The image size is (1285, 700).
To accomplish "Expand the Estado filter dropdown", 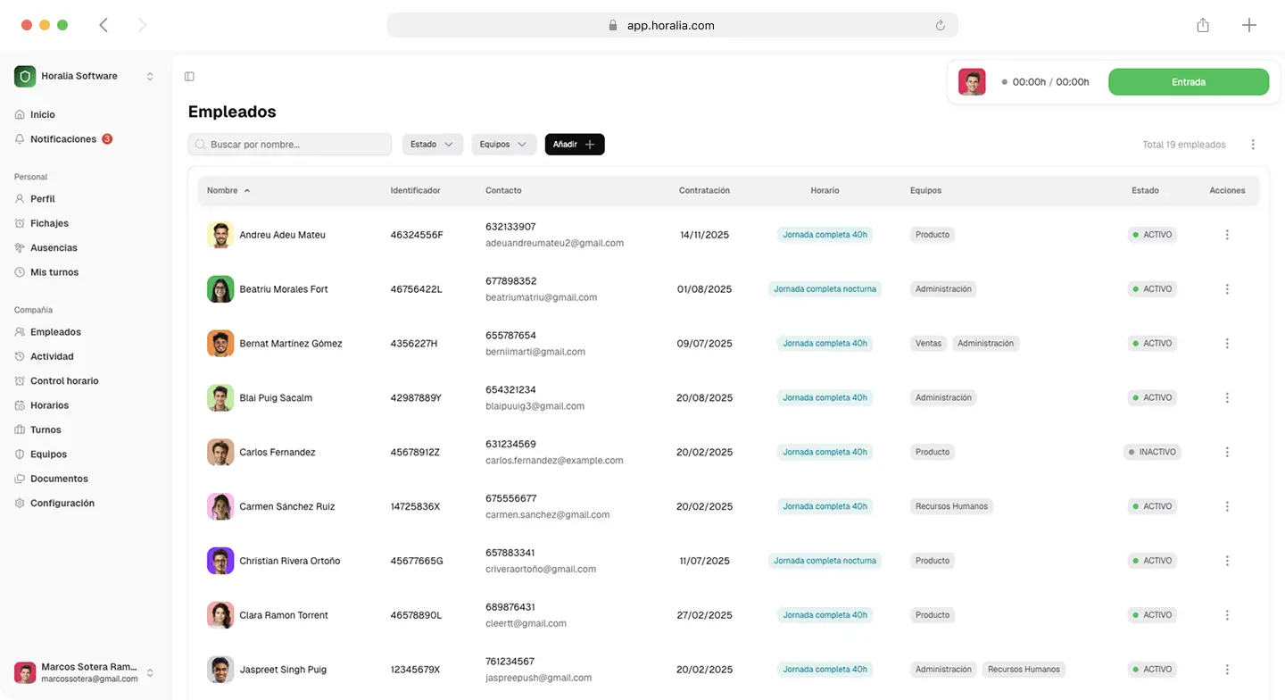I will pyautogui.click(x=432, y=145).
